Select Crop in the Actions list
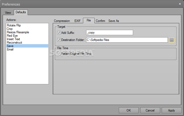Screen dimensions: 184x116 27,29
